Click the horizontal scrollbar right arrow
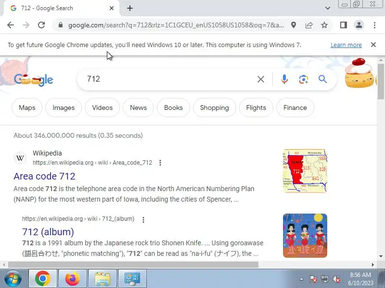The image size is (385, 288). [x=372, y=265]
